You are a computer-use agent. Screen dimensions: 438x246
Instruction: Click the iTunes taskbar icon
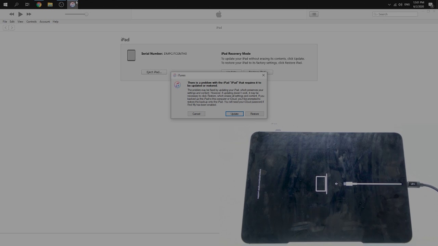(73, 4)
